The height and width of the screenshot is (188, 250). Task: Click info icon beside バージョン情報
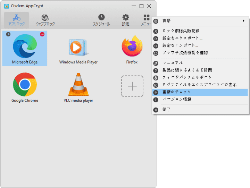click(x=156, y=100)
